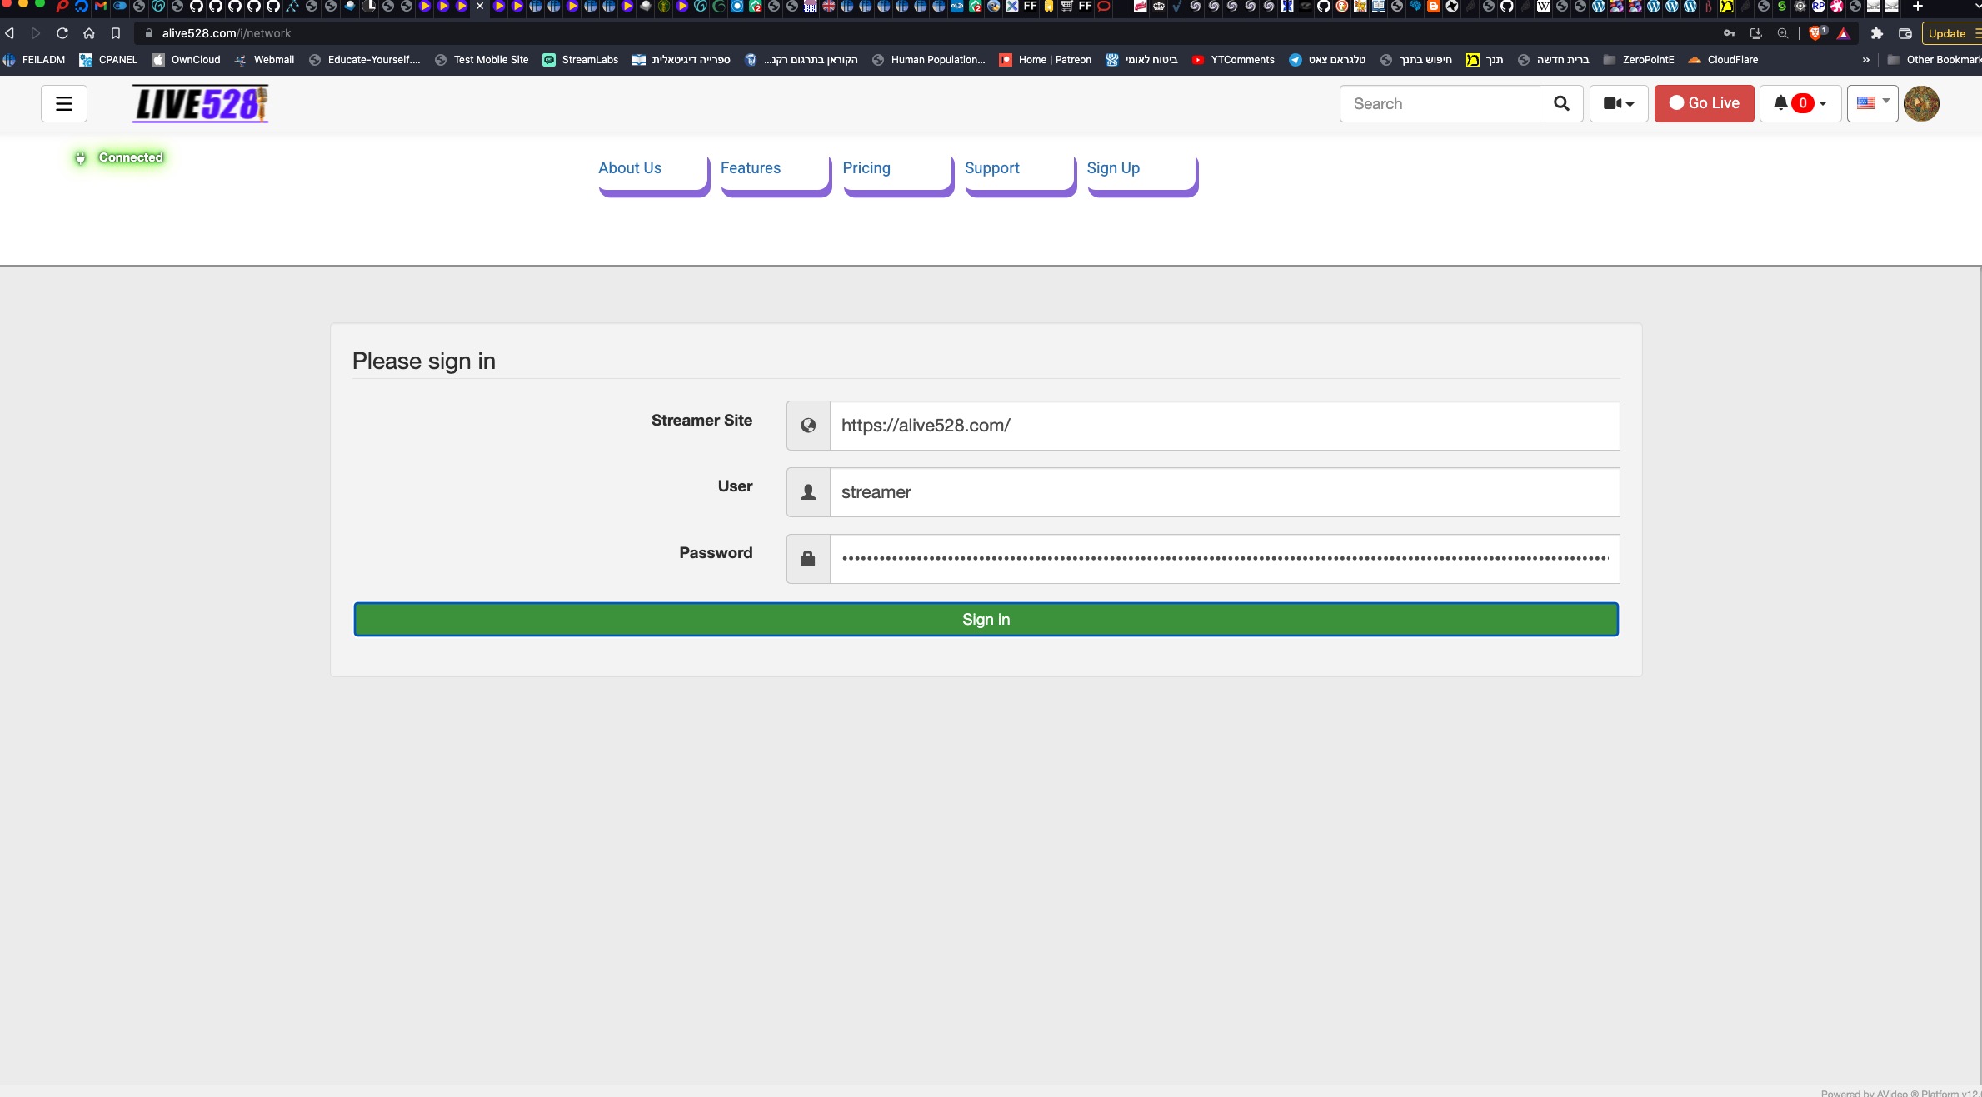Click the bookmark page icon
The height and width of the screenshot is (1097, 1982).
116,33
